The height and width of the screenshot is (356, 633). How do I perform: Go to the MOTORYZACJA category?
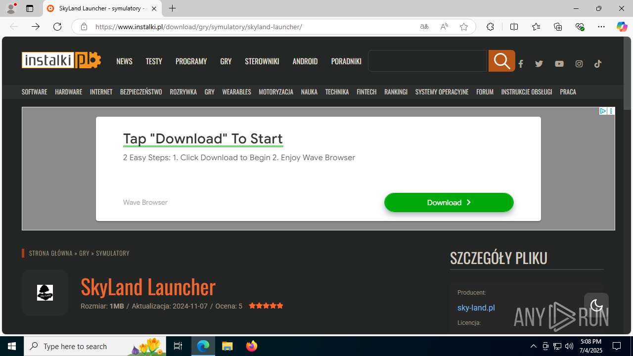pos(276,91)
